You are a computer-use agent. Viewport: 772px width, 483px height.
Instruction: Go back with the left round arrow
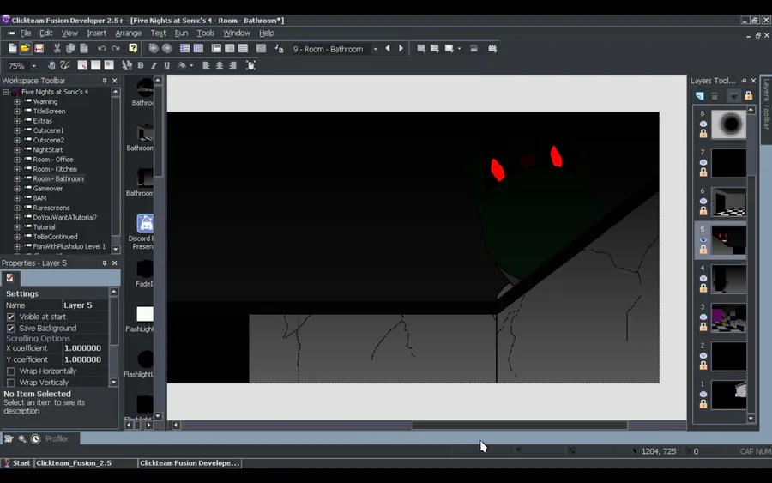(x=154, y=48)
